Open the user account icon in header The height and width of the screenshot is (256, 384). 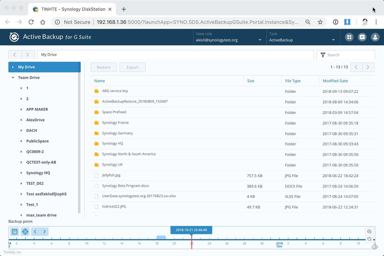pos(375,37)
